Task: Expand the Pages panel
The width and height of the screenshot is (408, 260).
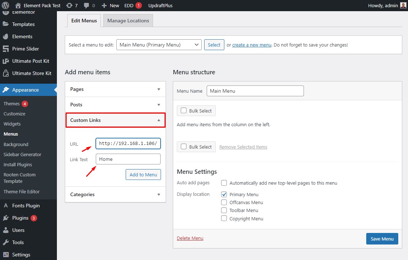Action: tap(115, 89)
